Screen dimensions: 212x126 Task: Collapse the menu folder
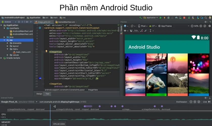[7, 49]
